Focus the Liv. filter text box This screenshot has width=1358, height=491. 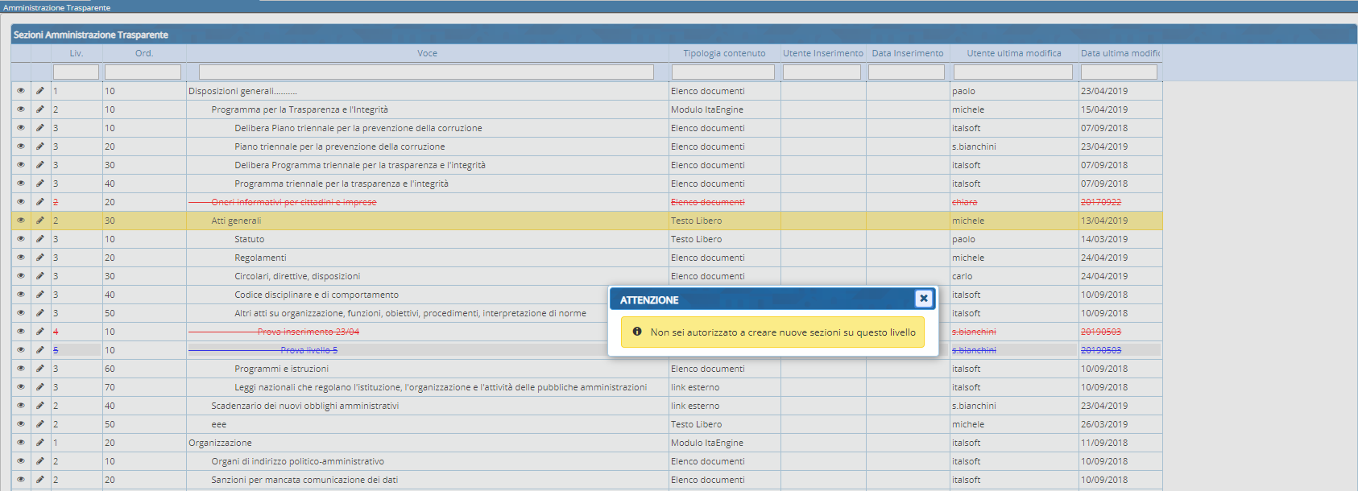click(x=76, y=72)
